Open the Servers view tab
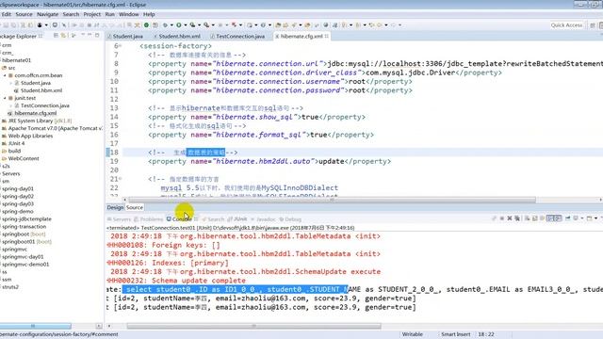The height and width of the screenshot is (339, 603). tap(120, 219)
